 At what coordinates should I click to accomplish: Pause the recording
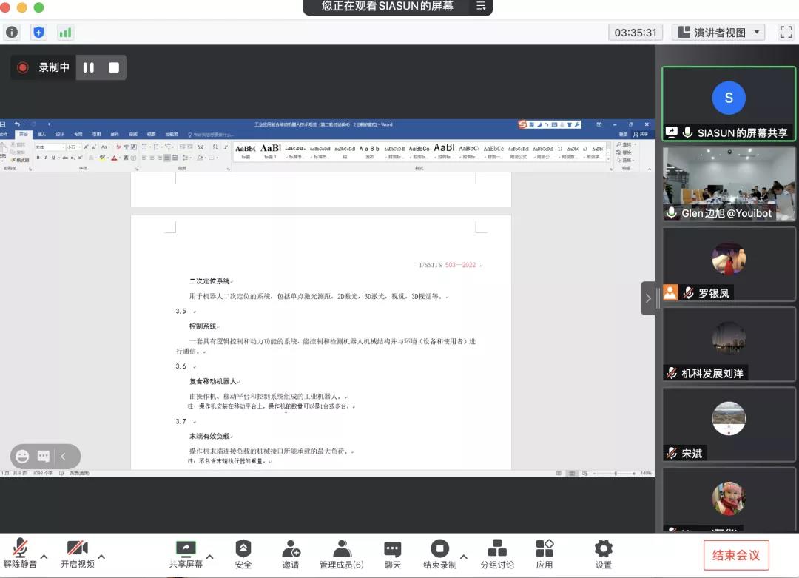point(89,67)
